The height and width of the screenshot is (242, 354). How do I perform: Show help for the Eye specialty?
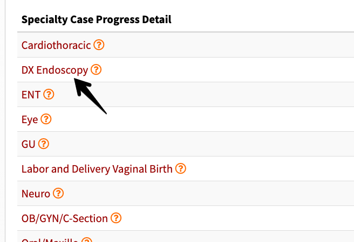(x=46, y=119)
